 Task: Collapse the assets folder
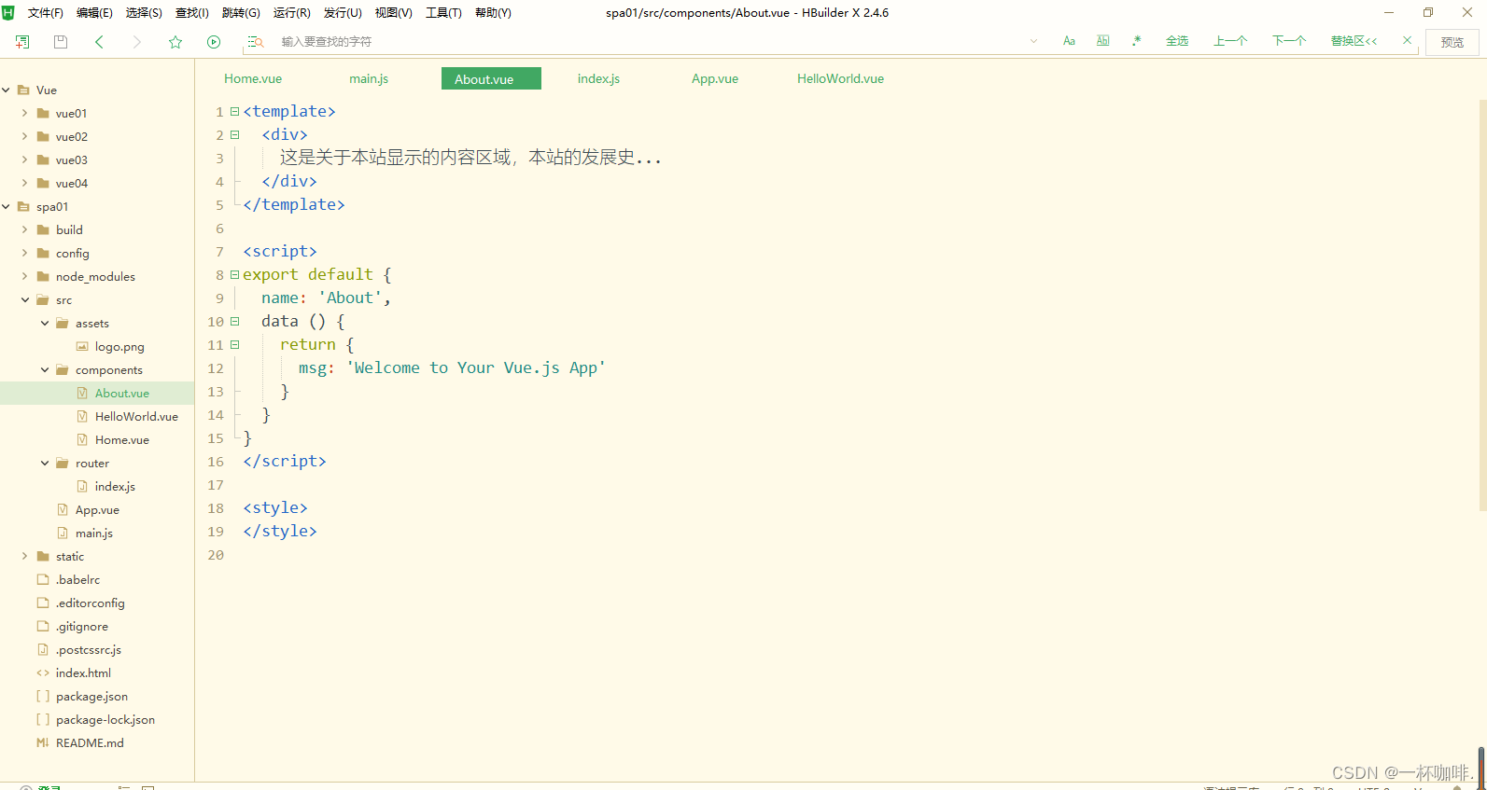[45, 323]
